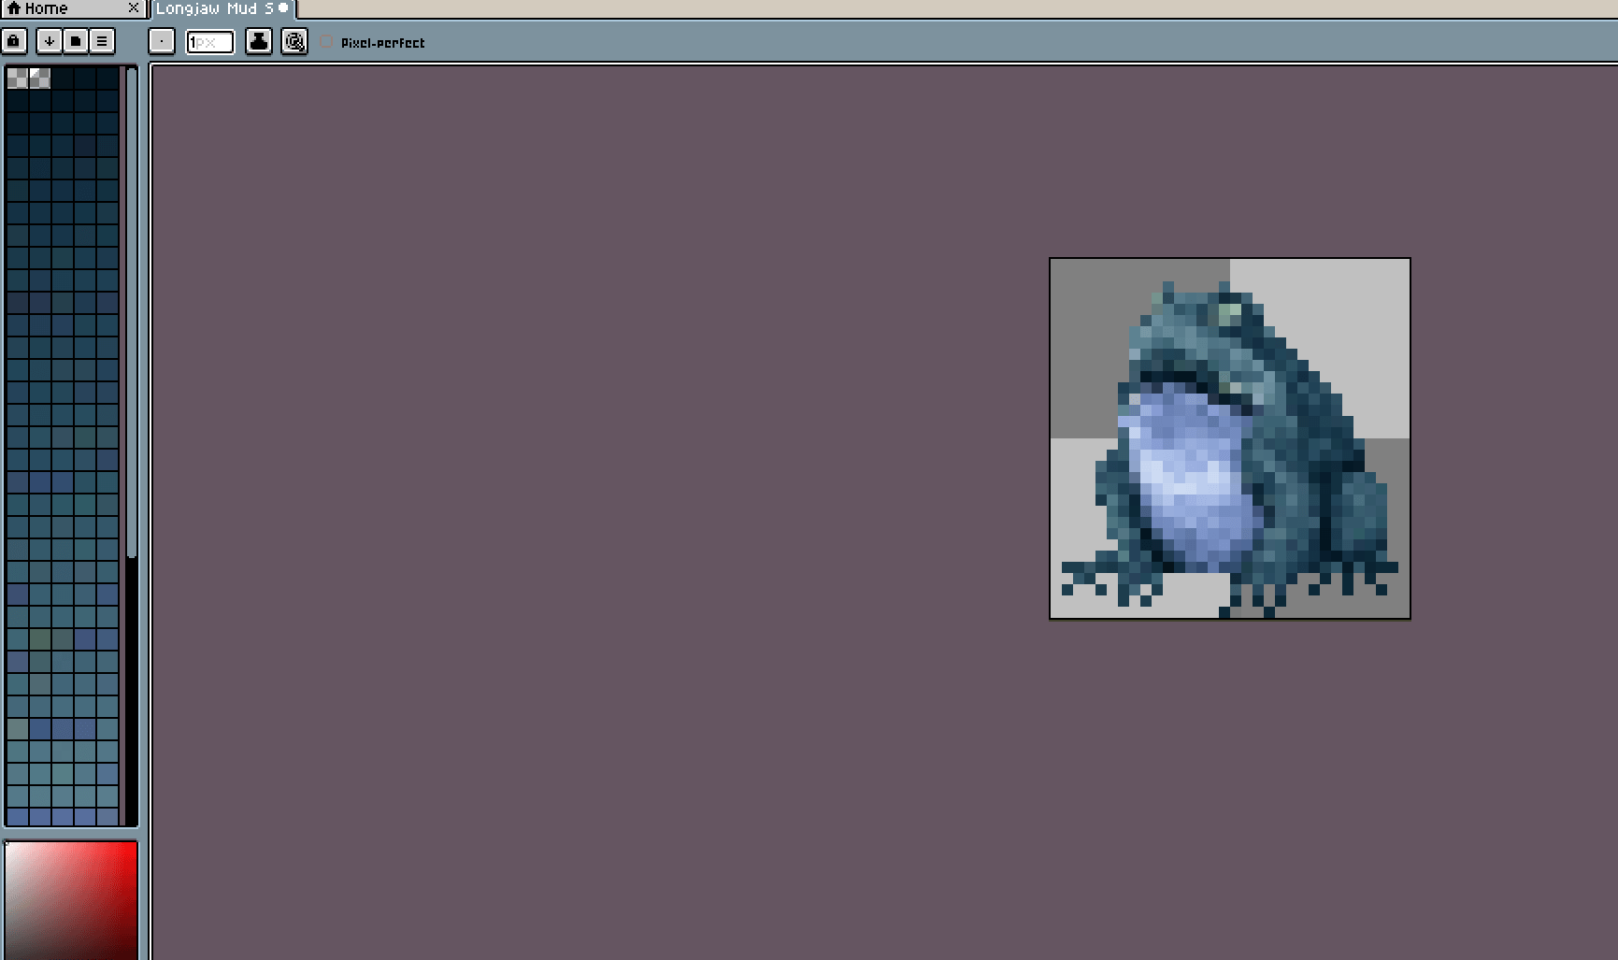Open the palette presets button
Image resolution: width=1618 pixels, height=960 pixels.
point(76,41)
